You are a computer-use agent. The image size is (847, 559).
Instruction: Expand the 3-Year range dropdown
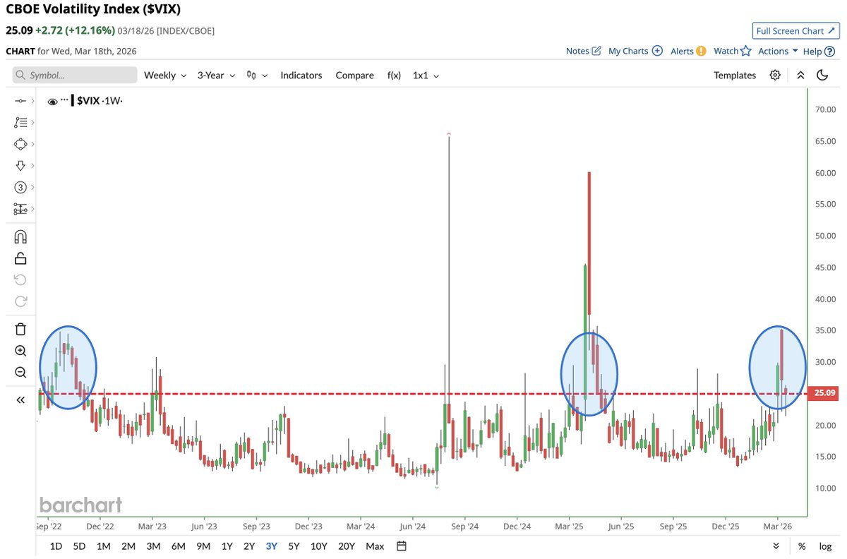pos(215,75)
